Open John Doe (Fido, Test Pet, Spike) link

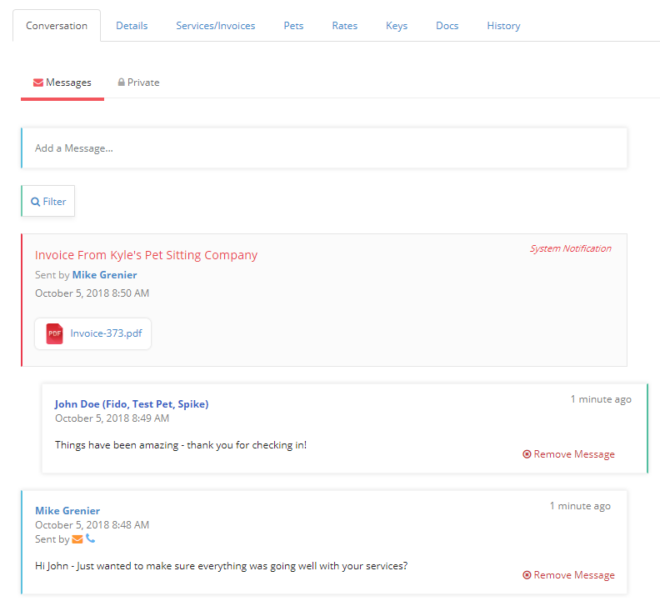(132, 404)
